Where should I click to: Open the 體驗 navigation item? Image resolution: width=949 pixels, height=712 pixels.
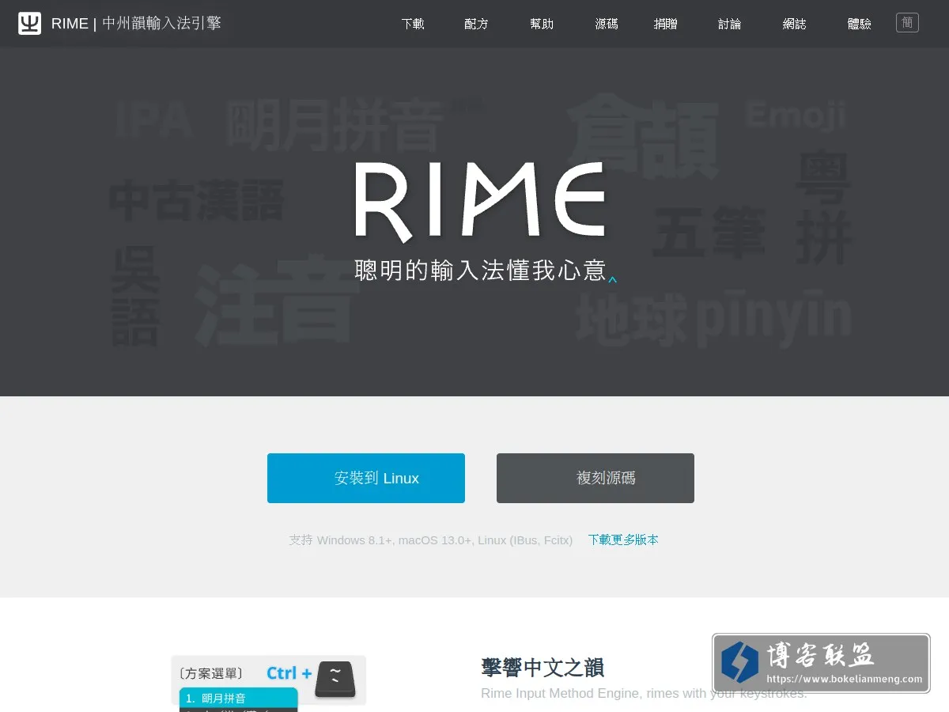pos(859,24)
